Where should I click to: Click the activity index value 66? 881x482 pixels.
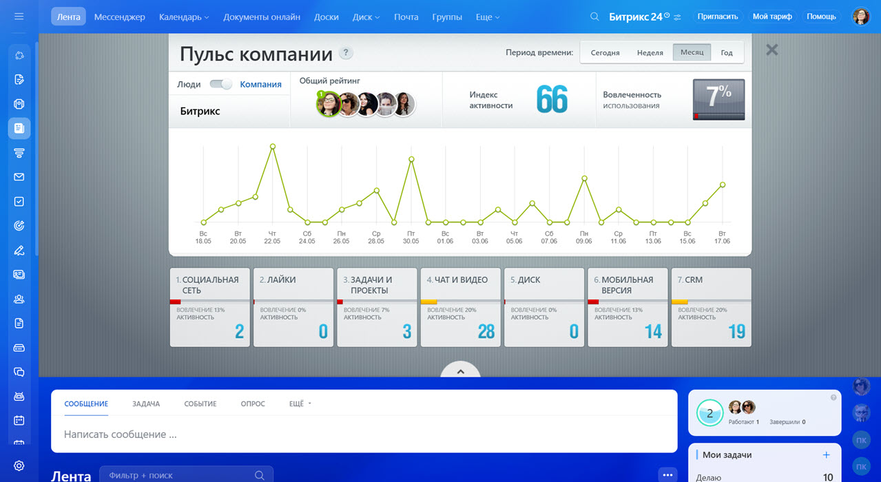pyautogui.click(x=552, y=100)
